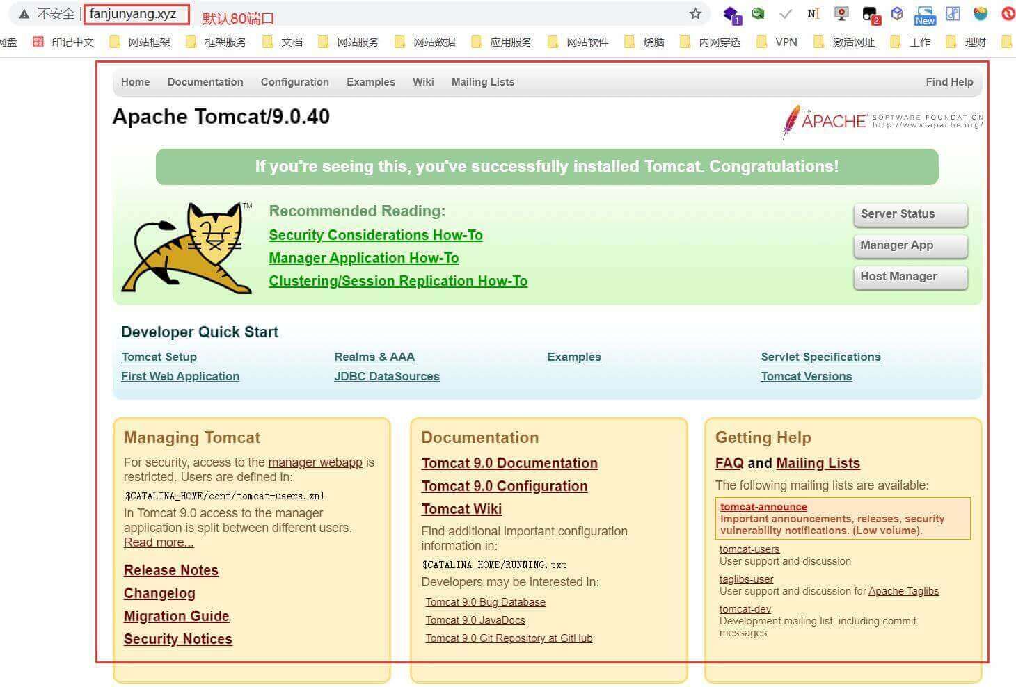The width and height of the screenshot is (1016, 687).
Task: Open Manager Application How-To link
Action: [364, 258]
